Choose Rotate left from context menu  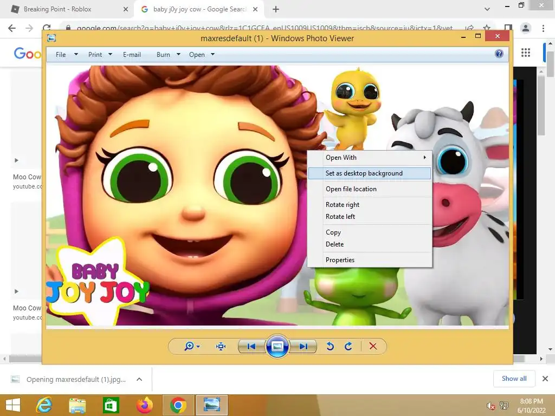[370, 217]
